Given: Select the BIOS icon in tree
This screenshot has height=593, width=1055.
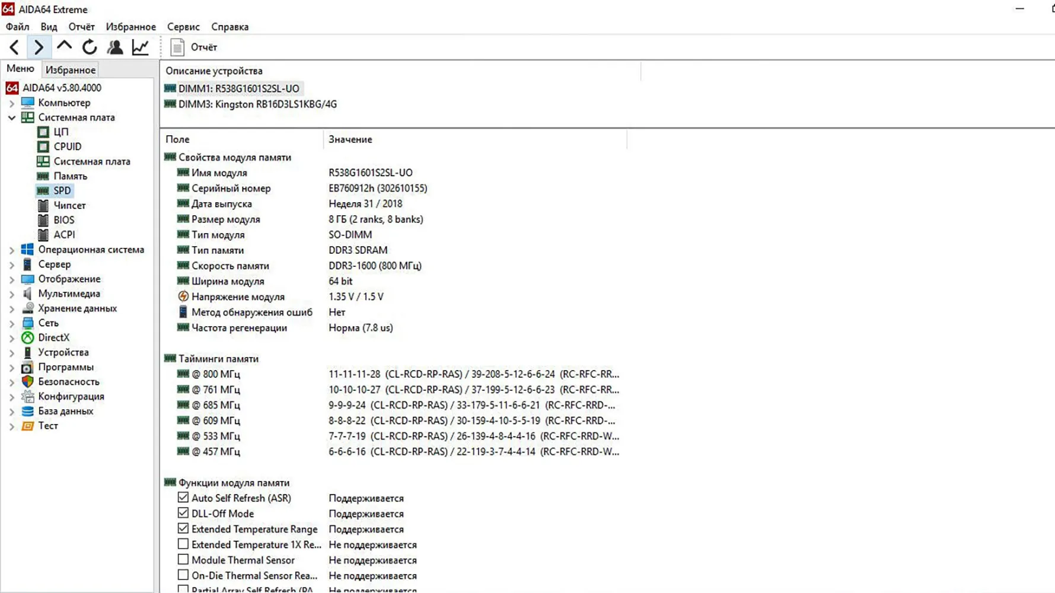Looking at the screenshot, I should 43,220.
